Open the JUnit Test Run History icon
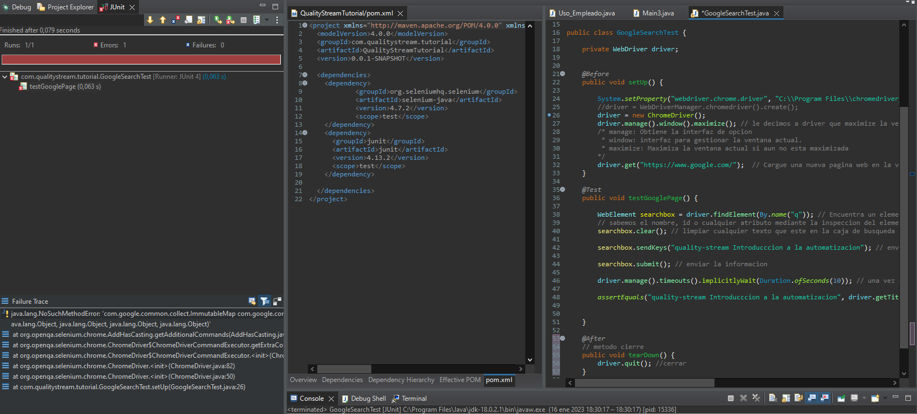Viewport: 917px width, 414px height. pos(257,20)
